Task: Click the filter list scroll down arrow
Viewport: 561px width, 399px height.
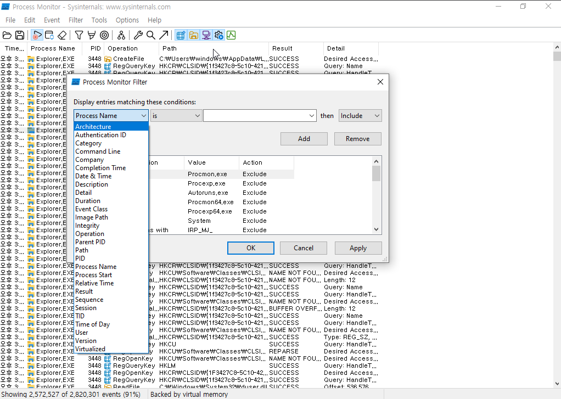Action: tap(376, 229)
